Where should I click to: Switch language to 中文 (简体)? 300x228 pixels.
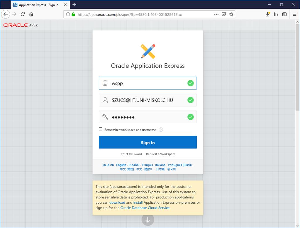pyautogui.click(x=145, y=169)
